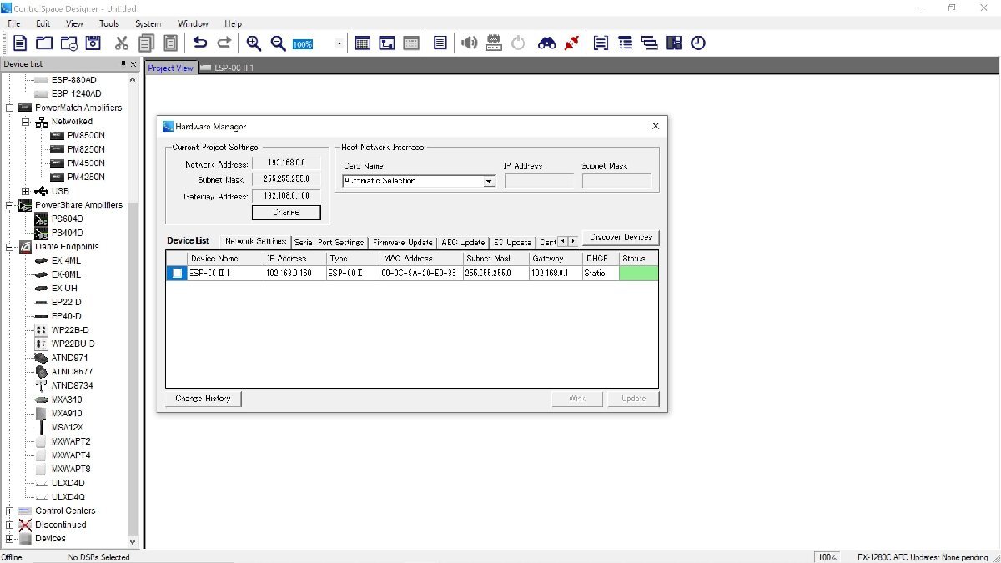
Task: Click the IP Address column header
Action: [x=294, y=259]
